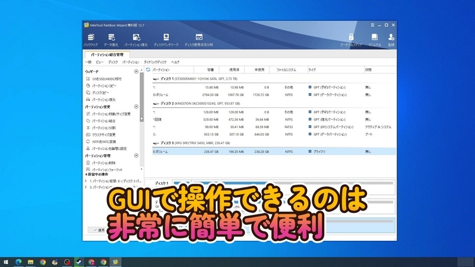This screenshot has height=267, width=475.
Task: Open the ディスク menu
Action: tap(113, 62)
